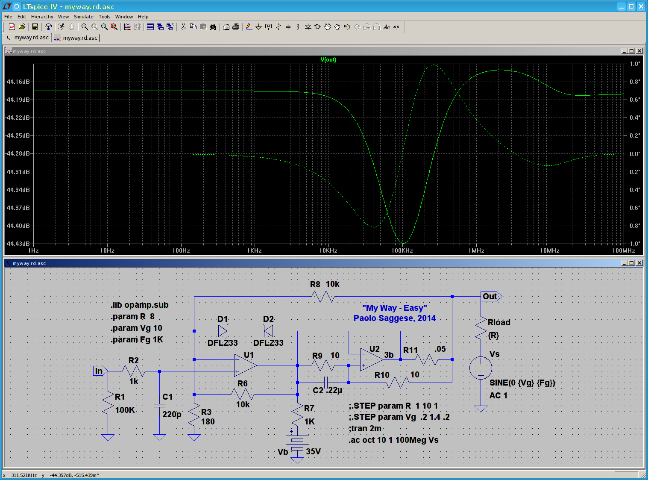Open Control Panel hammer icon

48,27
